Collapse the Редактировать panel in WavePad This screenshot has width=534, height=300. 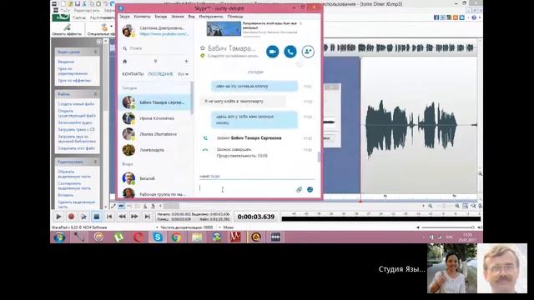[x=95, y=162]
